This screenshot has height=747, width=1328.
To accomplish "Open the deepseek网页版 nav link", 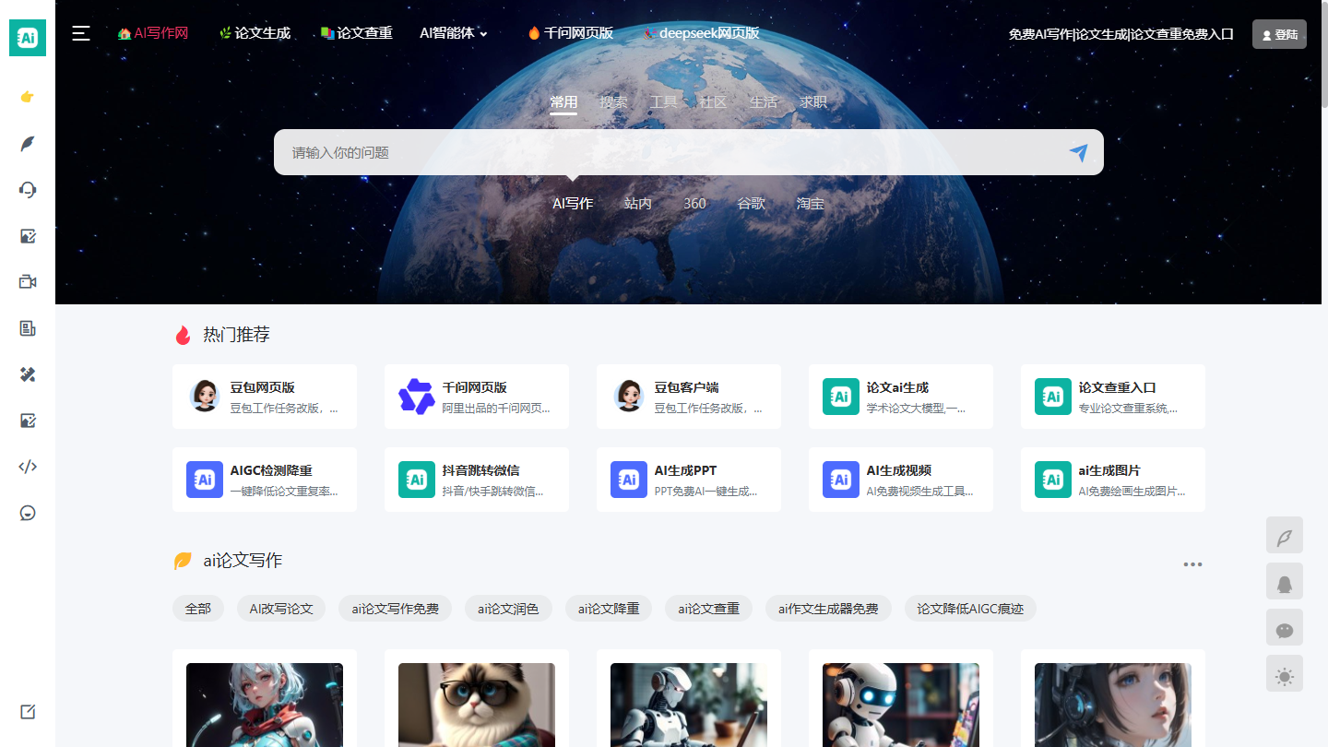I will tap(702, 33).
